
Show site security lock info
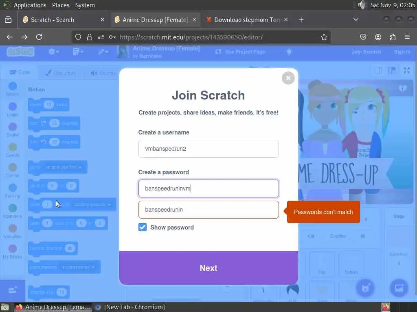click(x=90, y=37)
